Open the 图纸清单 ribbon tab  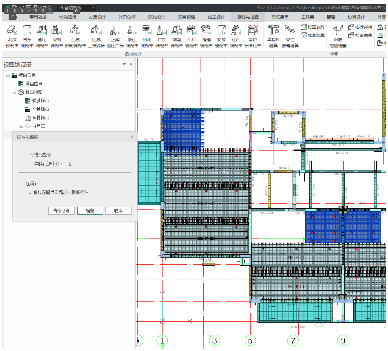point(280,17)
